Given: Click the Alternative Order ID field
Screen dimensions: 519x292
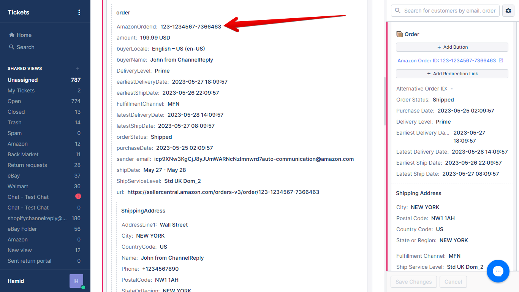Looking at the screenshot, I should [x=424, y=89].
